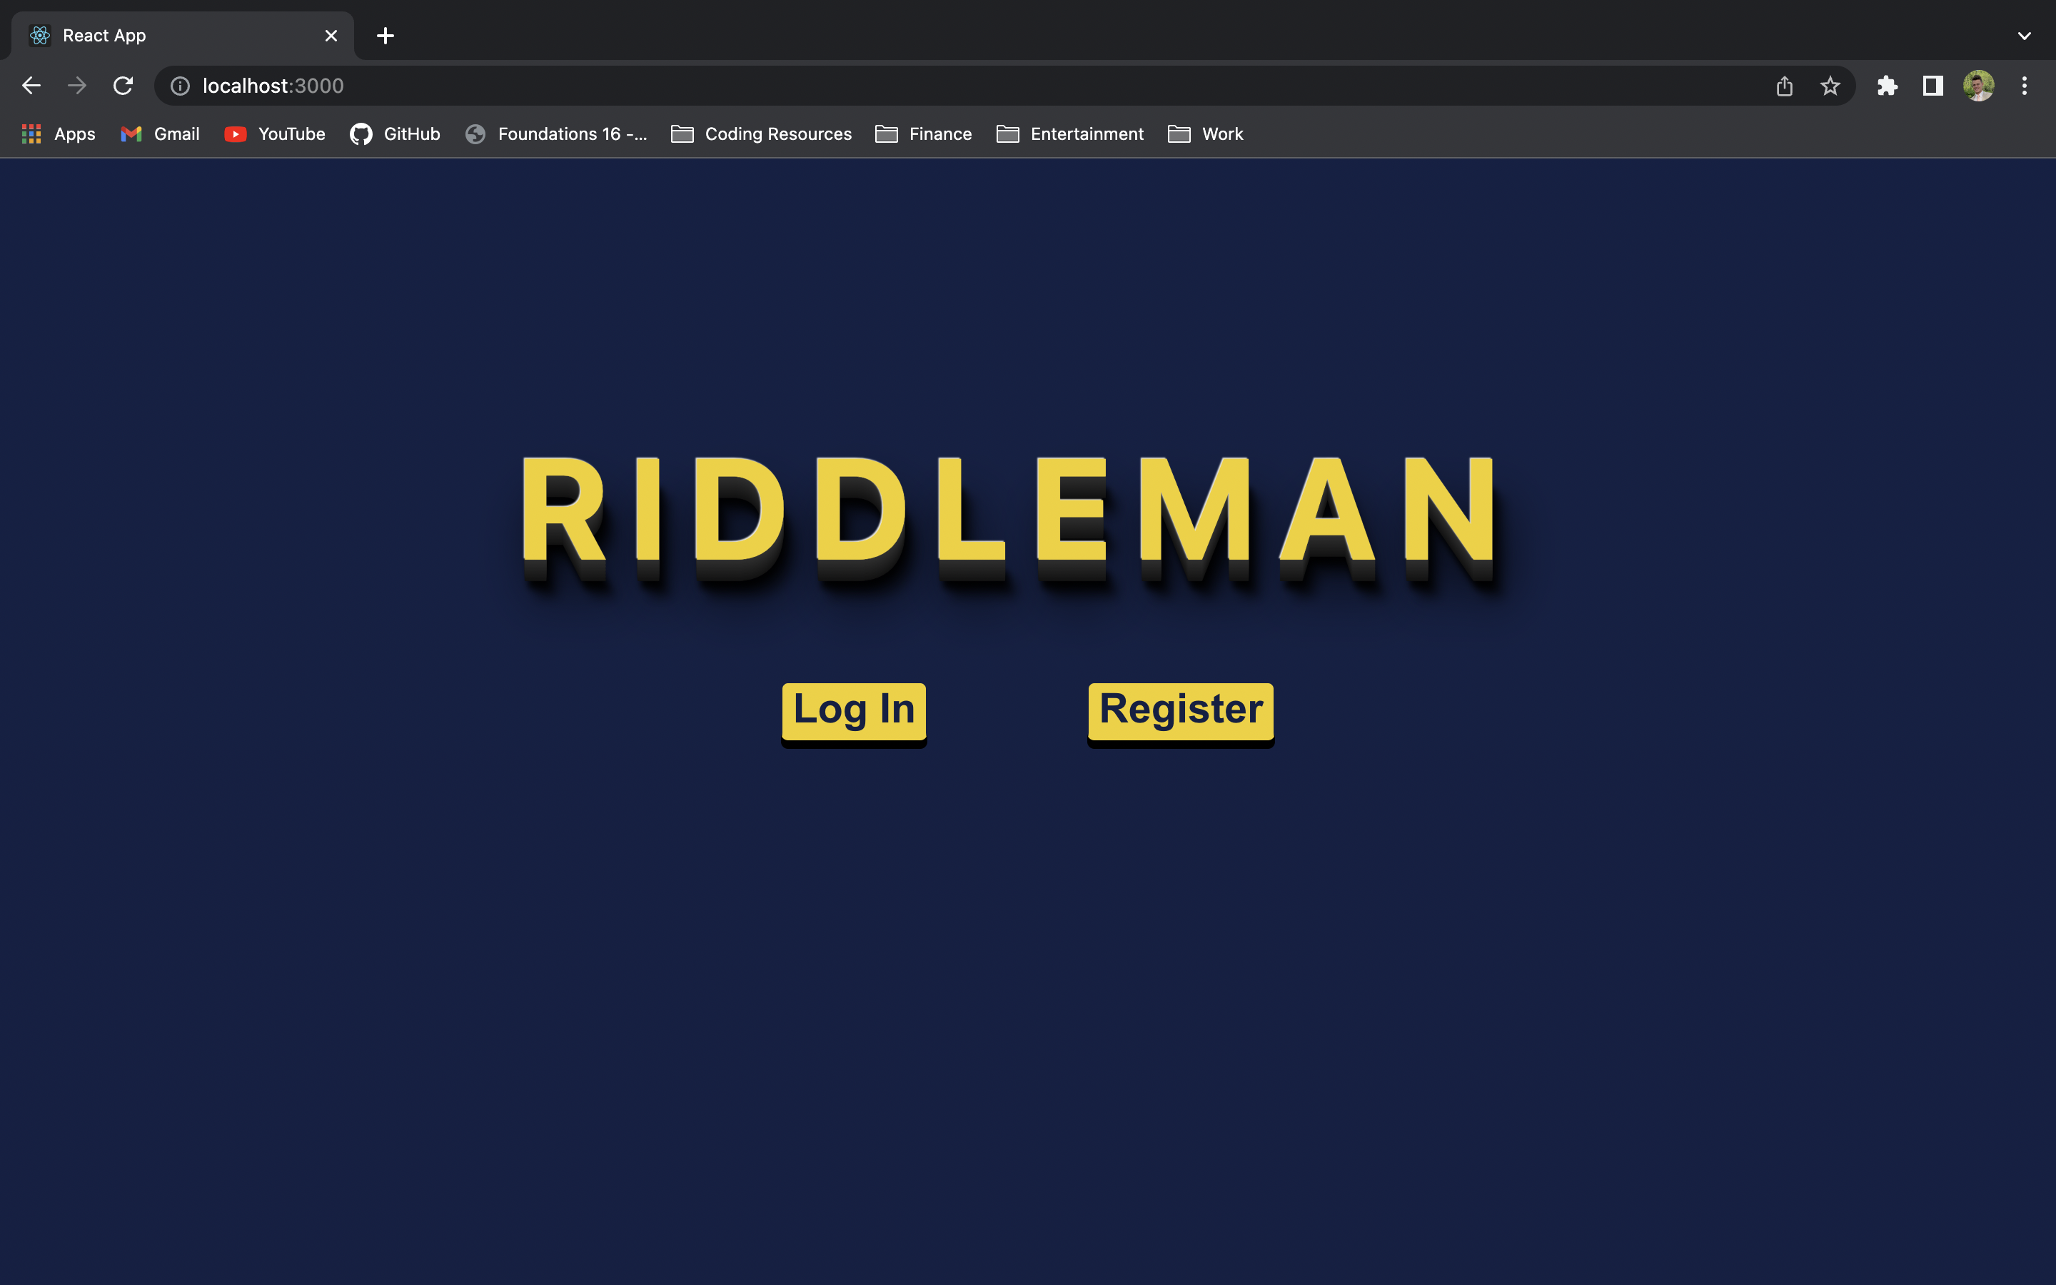Select the React App tab
Image resolution: width=2056 pixels, height=1285 pixels.
pos(183,36)
